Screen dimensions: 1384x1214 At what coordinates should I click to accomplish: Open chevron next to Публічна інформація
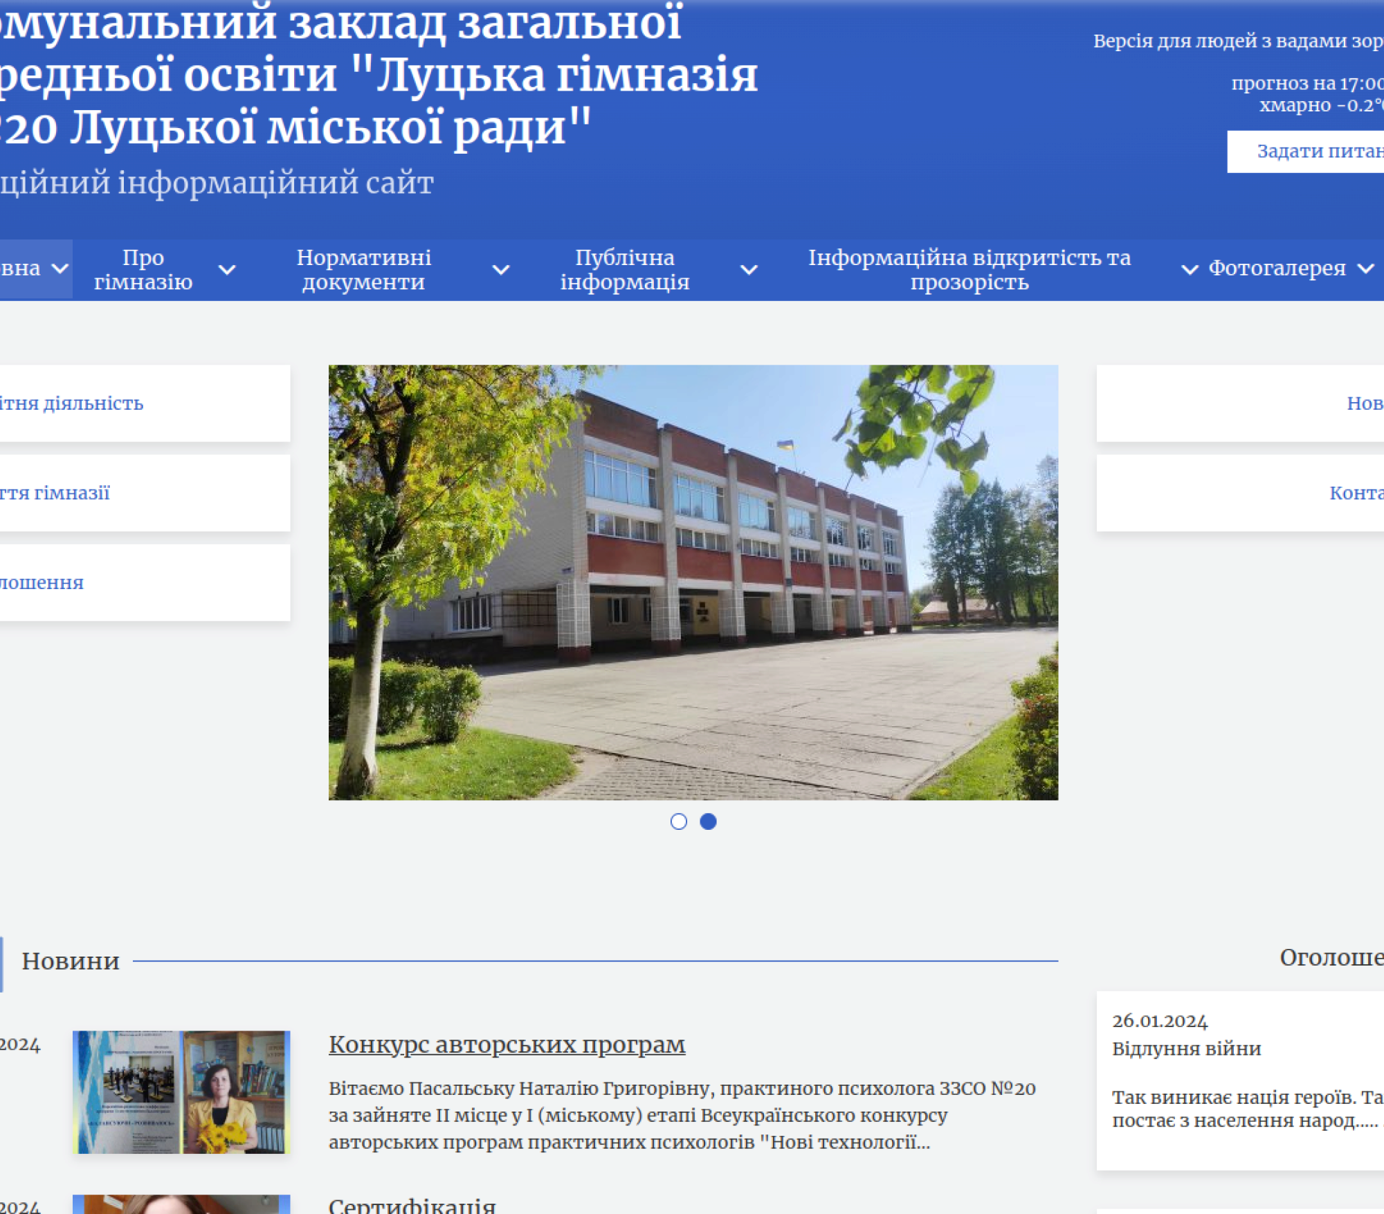749,270
